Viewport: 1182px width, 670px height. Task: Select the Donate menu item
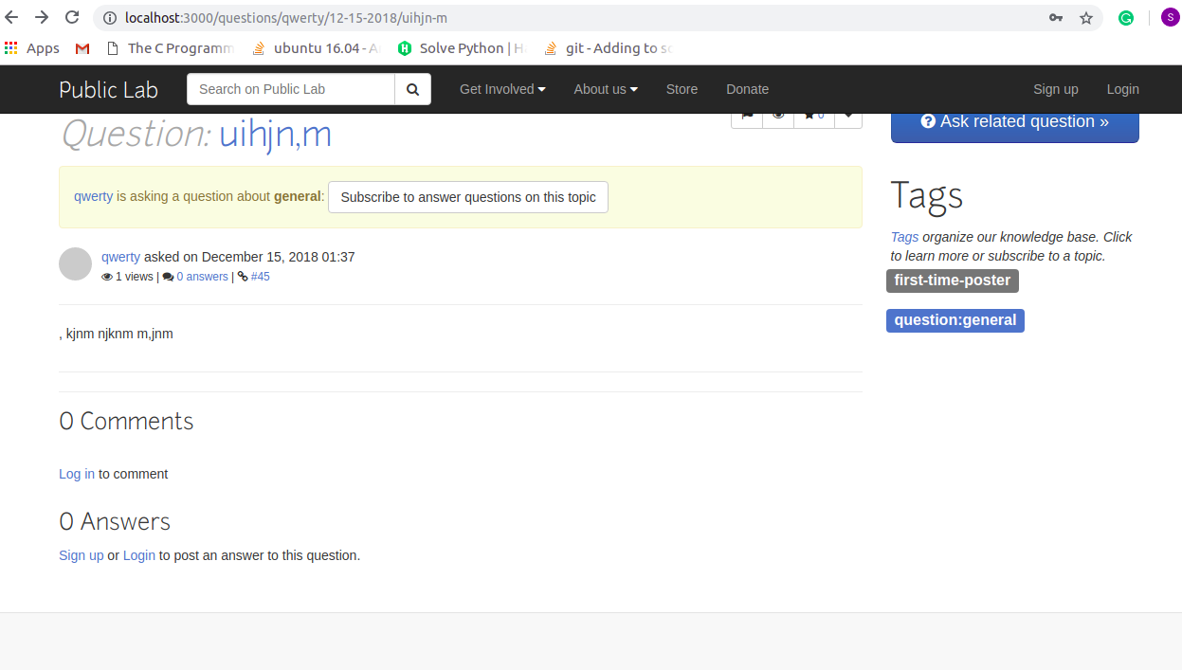click(x=747, y=88)
